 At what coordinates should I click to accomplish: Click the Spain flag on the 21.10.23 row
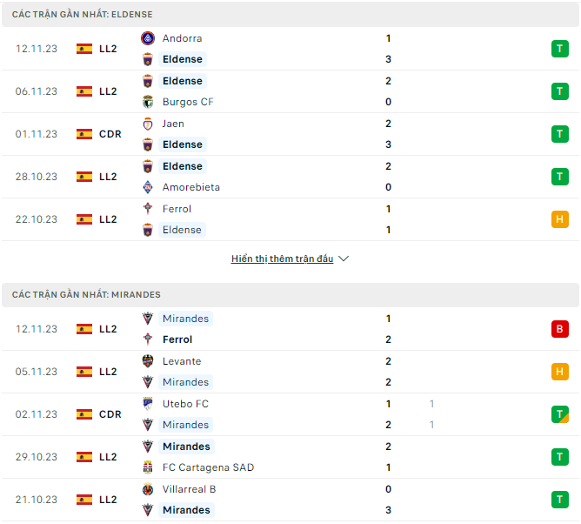tap(84, 500)
